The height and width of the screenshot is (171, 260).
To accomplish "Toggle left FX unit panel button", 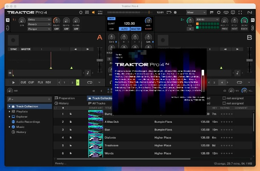I will 8,20.
